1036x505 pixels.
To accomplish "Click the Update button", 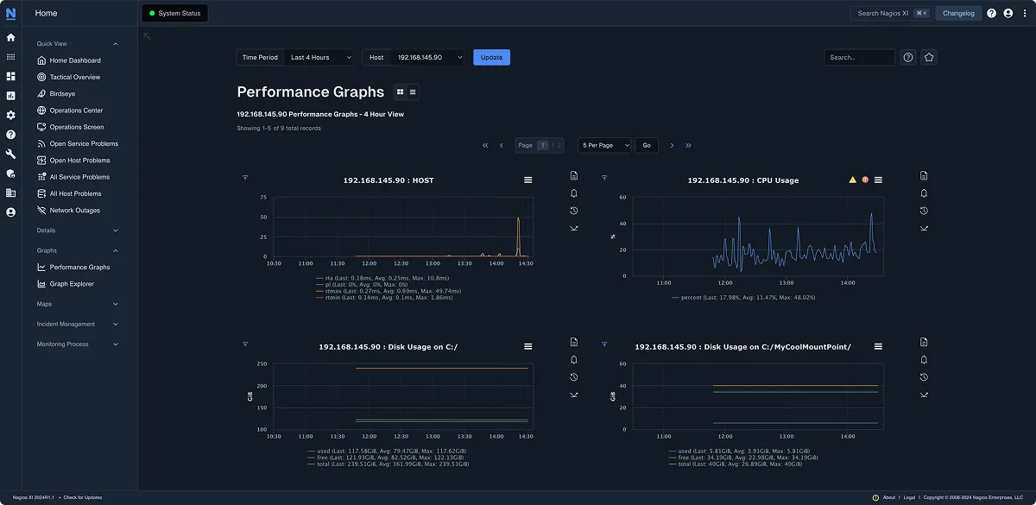I will [491, 57].
